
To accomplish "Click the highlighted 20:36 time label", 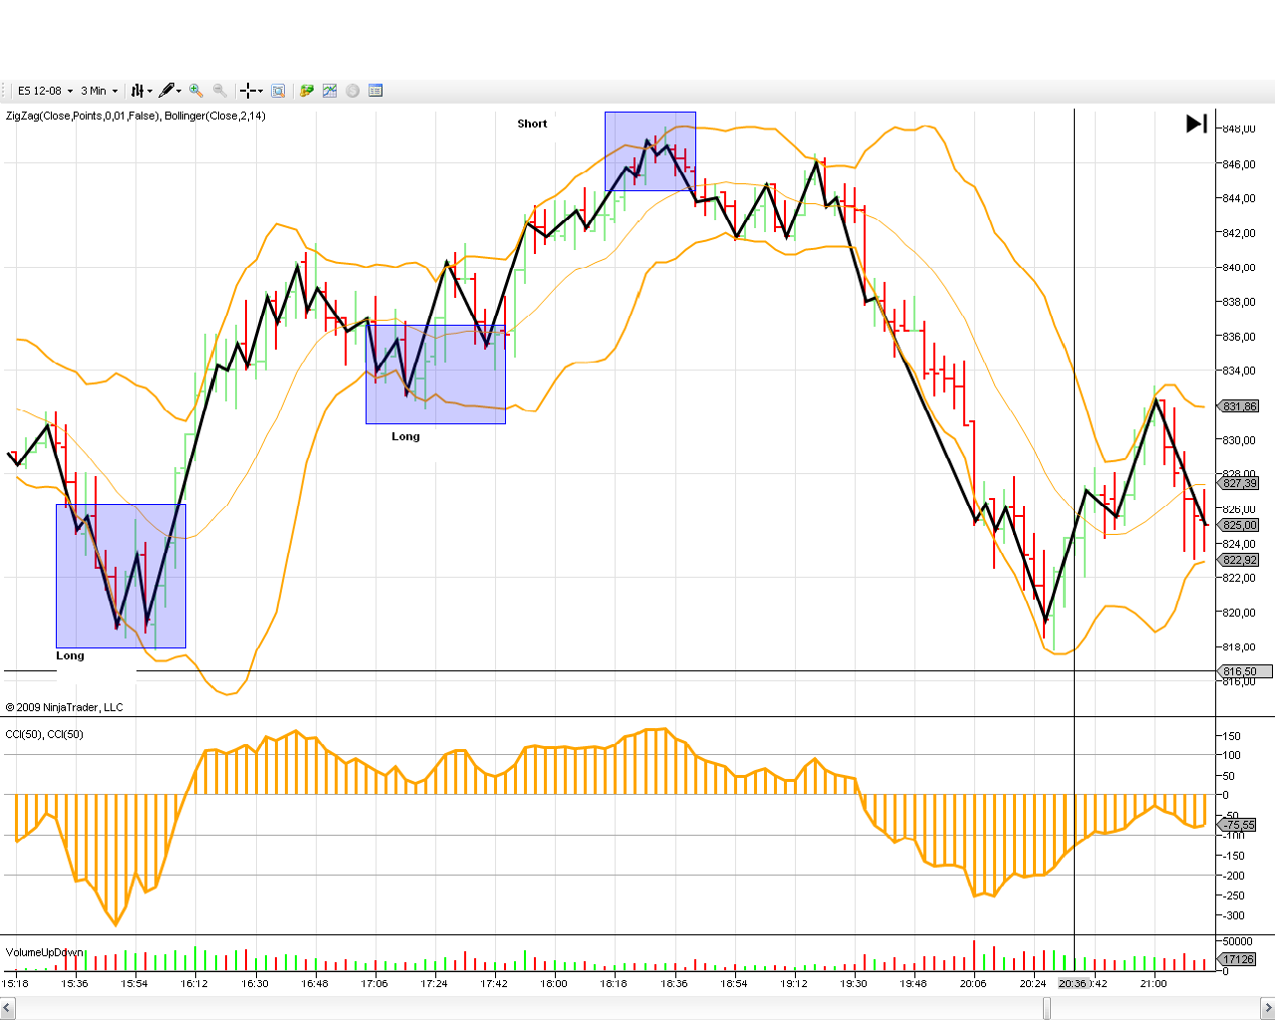I will click(x=1072, y=983).
